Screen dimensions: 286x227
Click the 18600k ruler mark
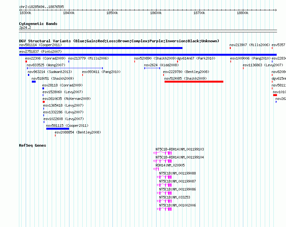coord(156,13)
